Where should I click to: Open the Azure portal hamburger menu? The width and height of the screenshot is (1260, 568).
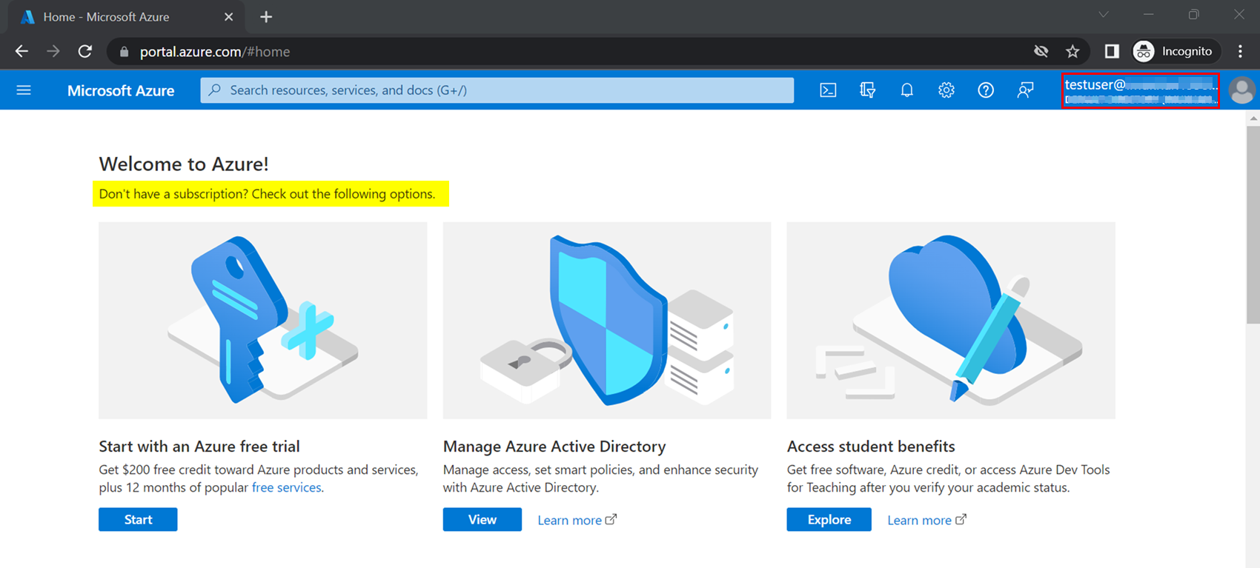pyautogui.click(x=24, y=90)
